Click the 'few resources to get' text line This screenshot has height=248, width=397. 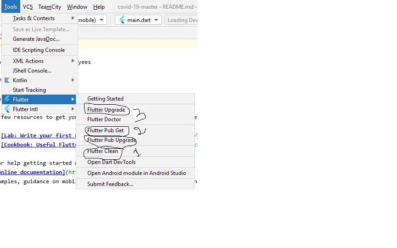[39, 117]
